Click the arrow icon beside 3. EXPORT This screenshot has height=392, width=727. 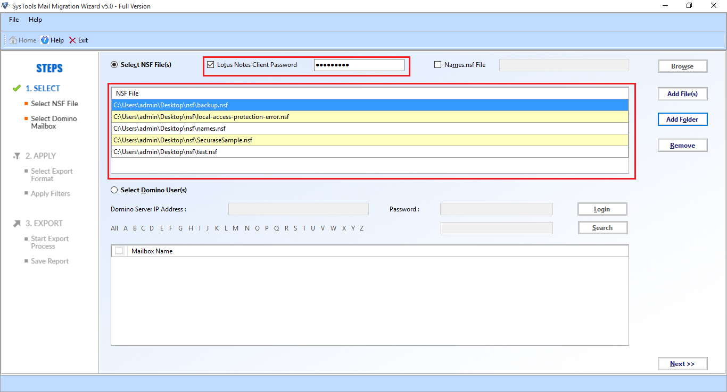16,224
